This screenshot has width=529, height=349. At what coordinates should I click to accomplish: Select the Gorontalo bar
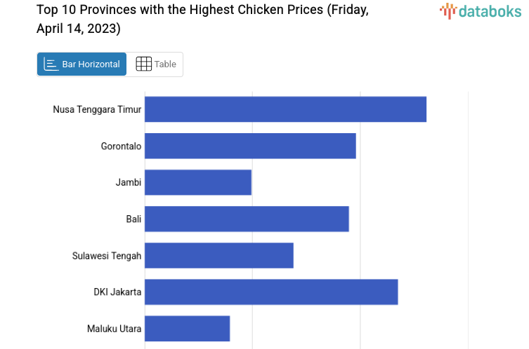click(250, 146)
